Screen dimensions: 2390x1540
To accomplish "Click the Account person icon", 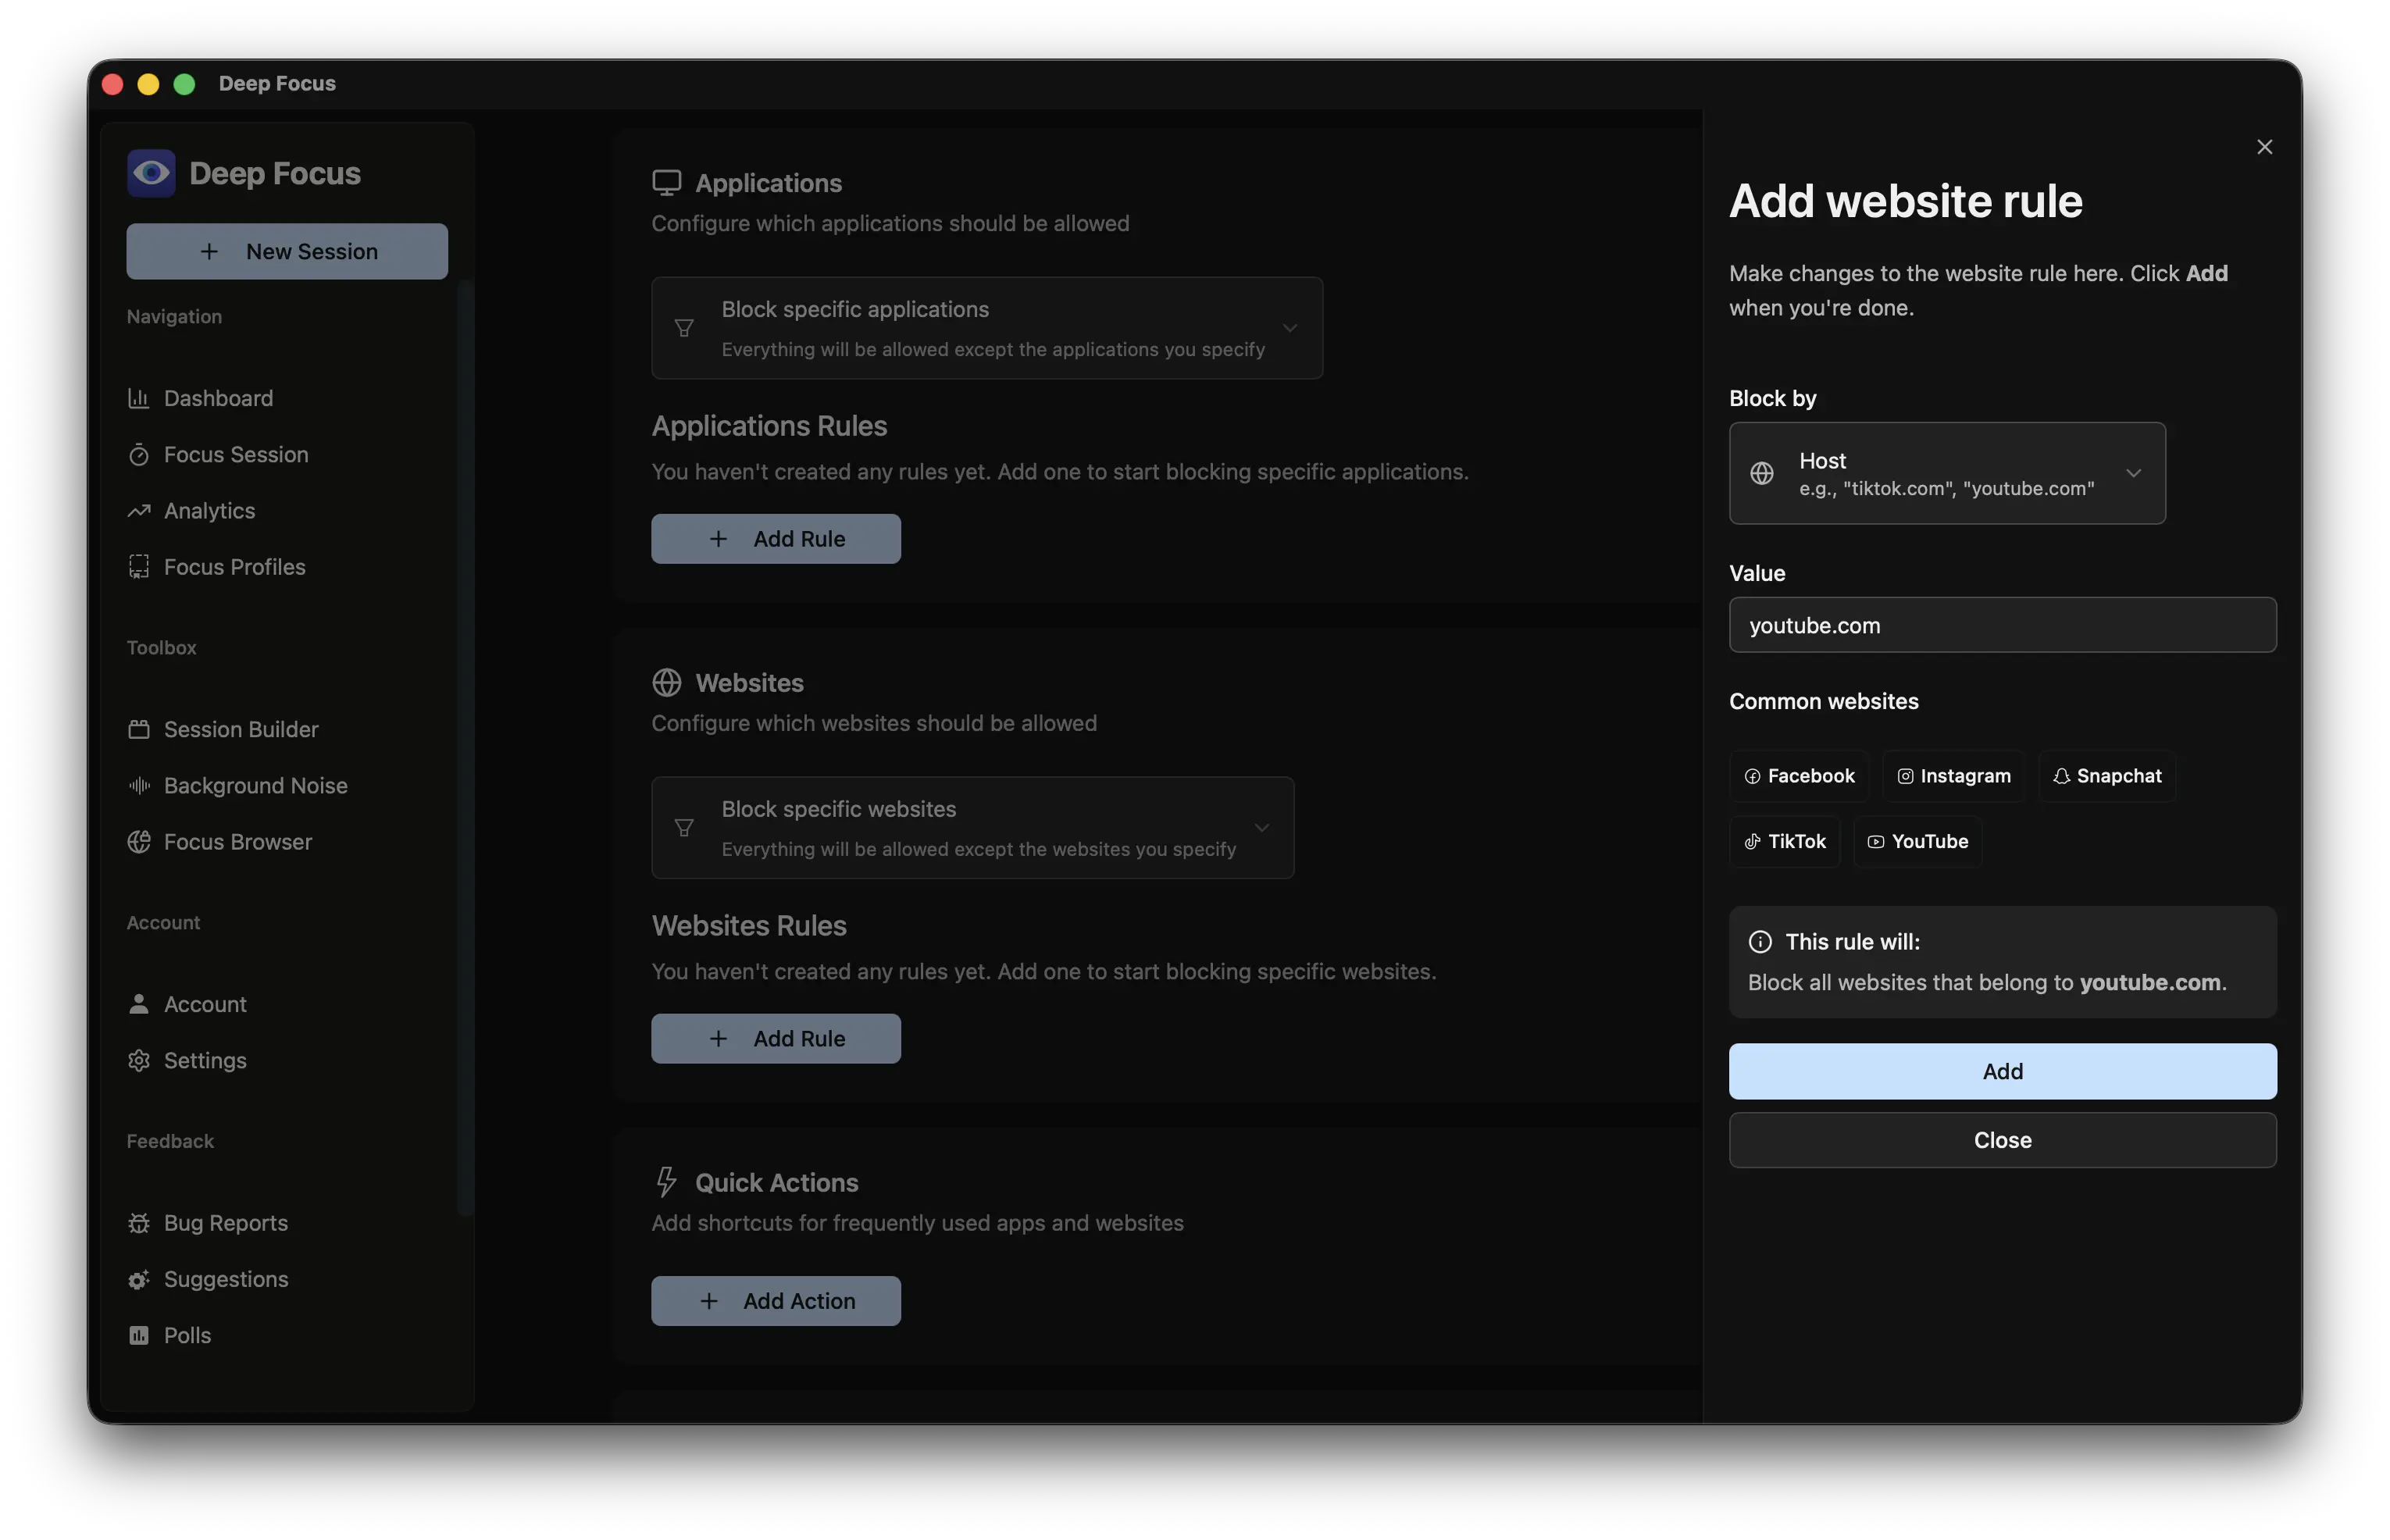I will click(x=139, y=1004).
